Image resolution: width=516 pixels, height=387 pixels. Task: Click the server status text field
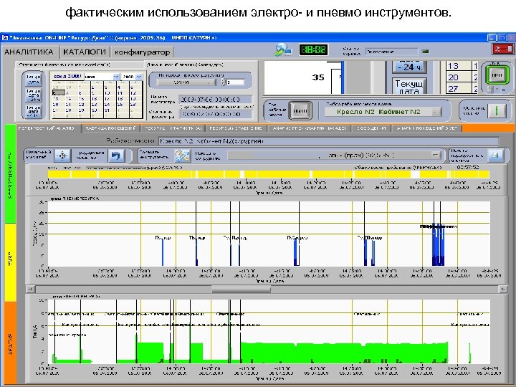point(391,52)
